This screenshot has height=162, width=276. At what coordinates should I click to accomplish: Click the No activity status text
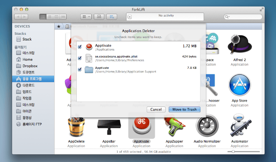tap(166, 15)
